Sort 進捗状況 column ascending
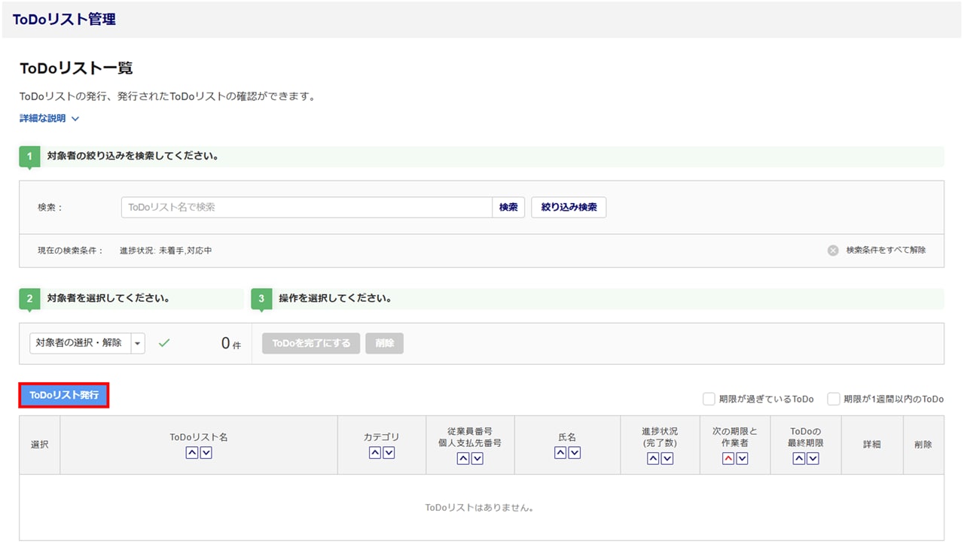This screenshot has width=964, height=544. coord(653,459)
